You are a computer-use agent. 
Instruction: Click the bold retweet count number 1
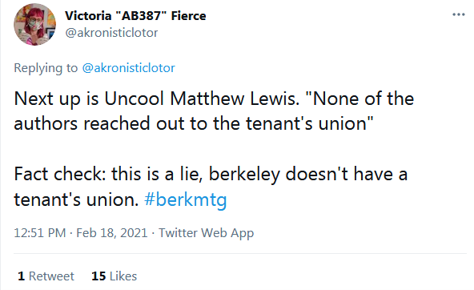click(x=21, y=276)
